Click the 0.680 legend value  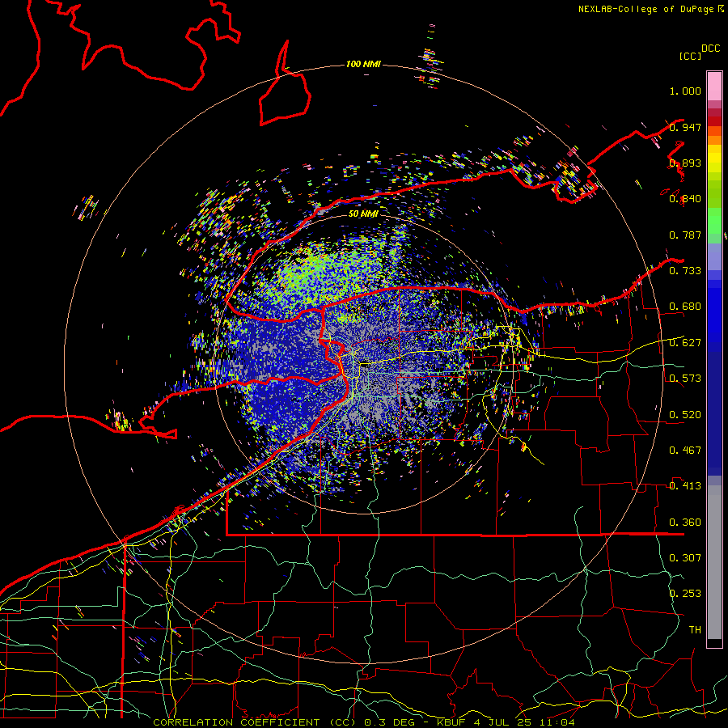tap(685, 307)
